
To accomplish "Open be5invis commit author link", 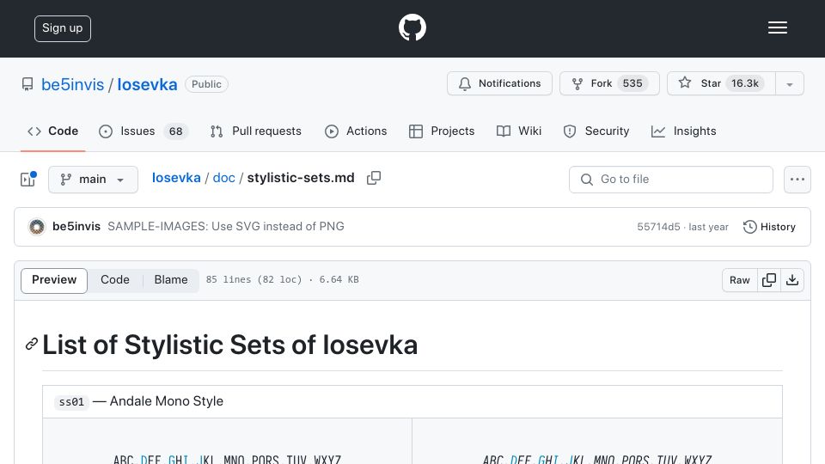I will pos(76,226).
